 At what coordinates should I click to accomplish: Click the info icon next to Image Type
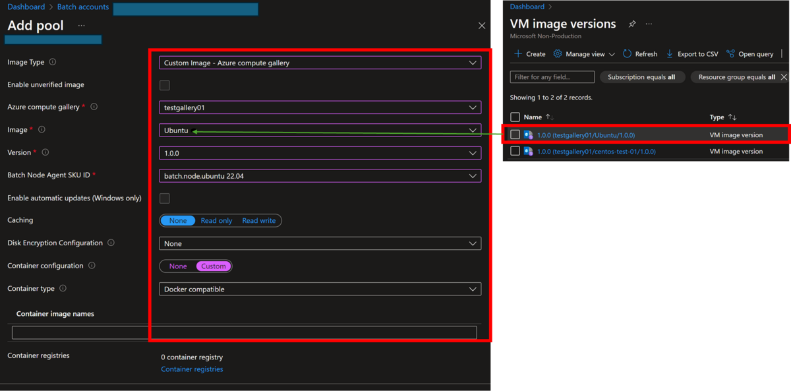click(53, 62)
